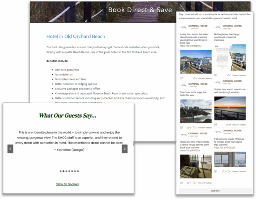The height and width of the screenshot is (199, 256).
Task: Open bit.ly link in 'Ocean out front' post
Action: click(x=191, y=150)
